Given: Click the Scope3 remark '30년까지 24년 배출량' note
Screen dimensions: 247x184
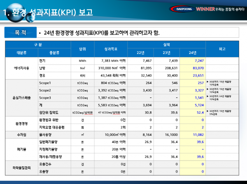Looking at the screenshot, I should (x=219, y=98).
